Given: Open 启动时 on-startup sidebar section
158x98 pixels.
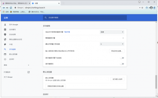Looking at the screenshot, I should point(12,59).
